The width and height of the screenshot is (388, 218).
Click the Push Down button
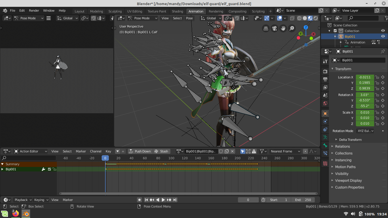[x=140, y=151]
